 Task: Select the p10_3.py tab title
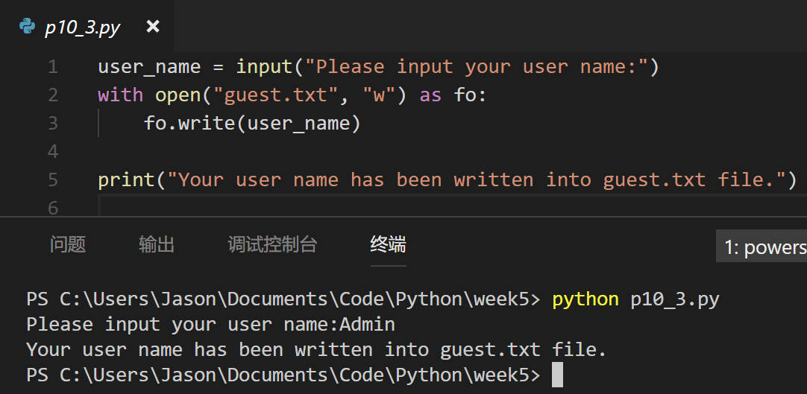82,28
